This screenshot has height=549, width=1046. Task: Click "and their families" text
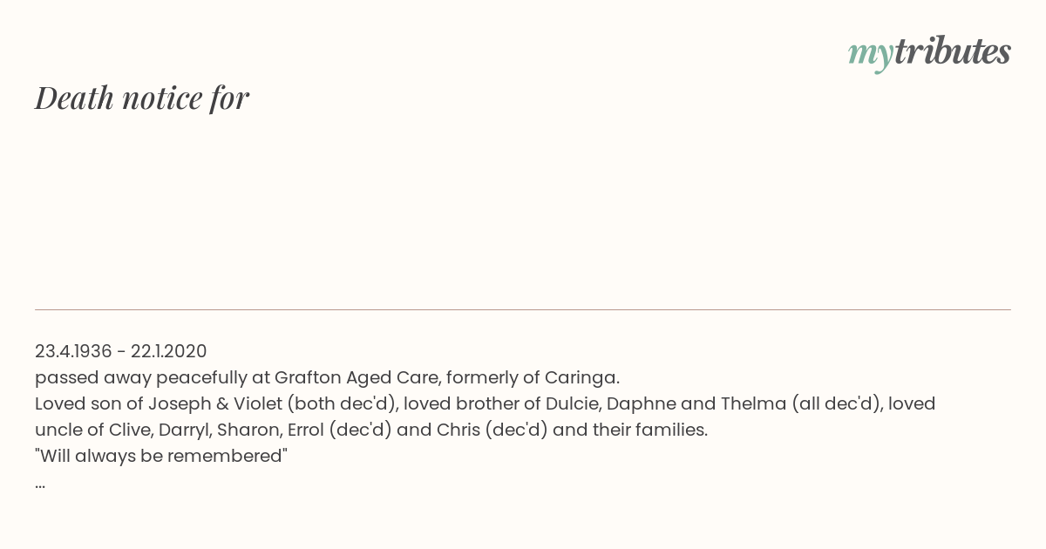point(628,430)
